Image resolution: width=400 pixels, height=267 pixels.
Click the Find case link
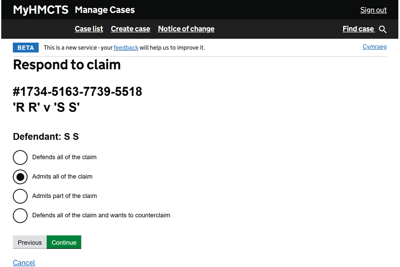pos(358,29)
